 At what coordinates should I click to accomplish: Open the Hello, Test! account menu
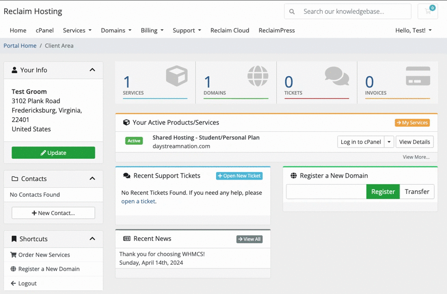pyautogui.click(x=413, y=31)
